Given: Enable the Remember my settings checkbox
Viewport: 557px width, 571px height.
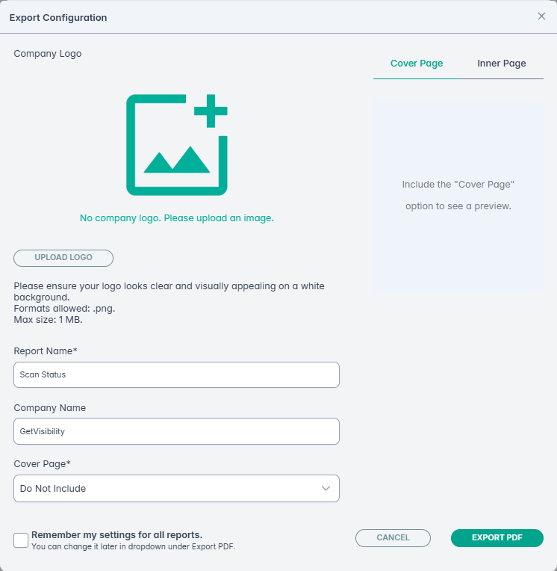Looking at the screenshot, I should 21,540.
